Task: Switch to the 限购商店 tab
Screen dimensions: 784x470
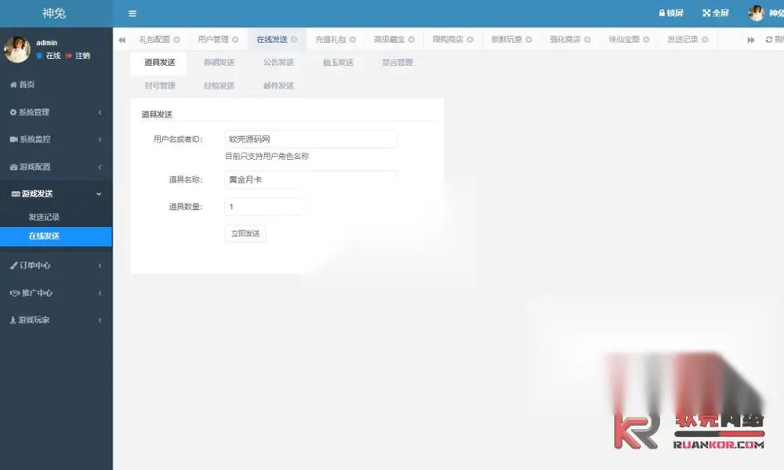Action: (x=448, y=39)
